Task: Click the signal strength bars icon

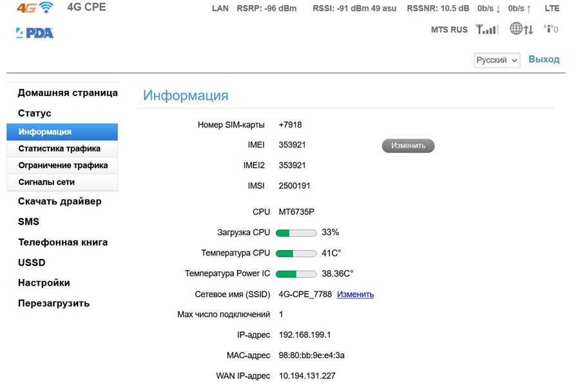Action: (x=487, y=29)
